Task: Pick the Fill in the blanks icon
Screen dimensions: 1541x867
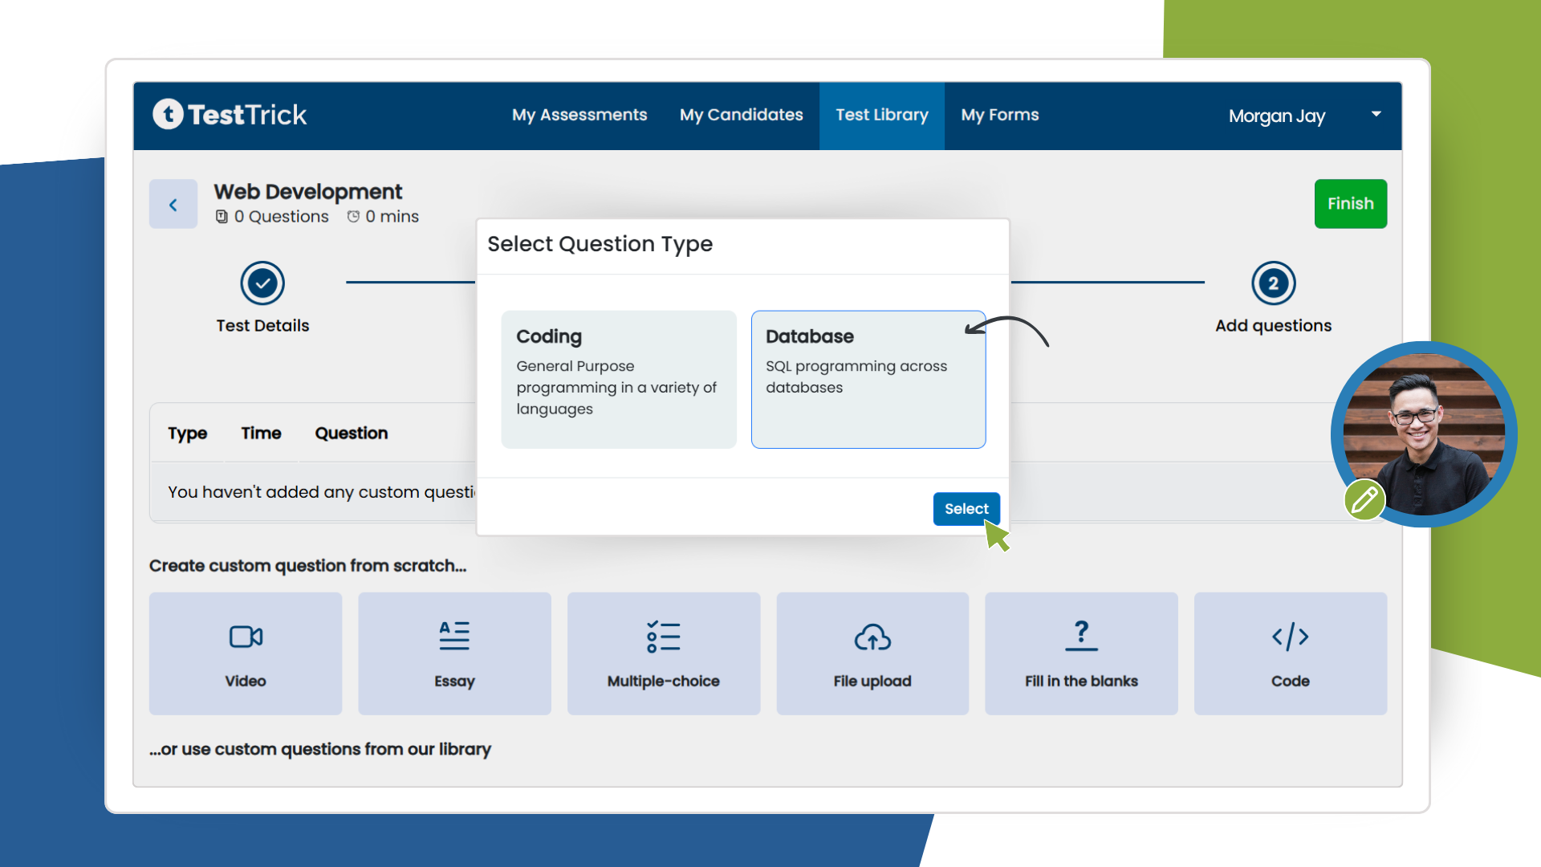Action: 1081,635
